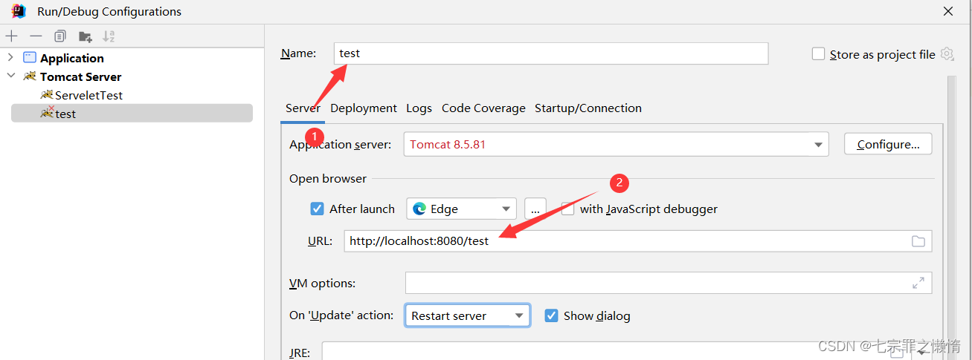Disable the Show dialog checkbox
972x360 pixels.
click(551, 315)
